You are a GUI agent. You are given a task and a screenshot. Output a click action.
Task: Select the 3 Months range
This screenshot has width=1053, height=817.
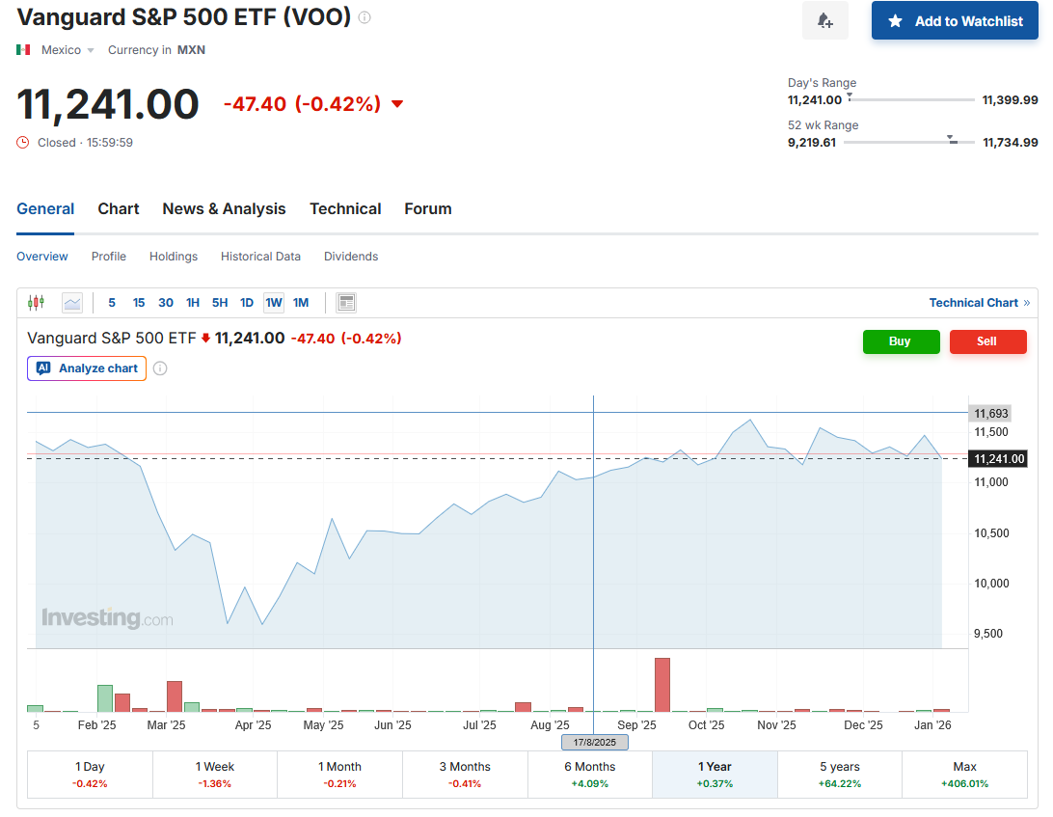click(x=465, y=774)
